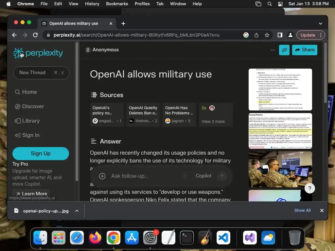
Task: Copy thread link with the teal link icon
Action: (x=284, y=50)
